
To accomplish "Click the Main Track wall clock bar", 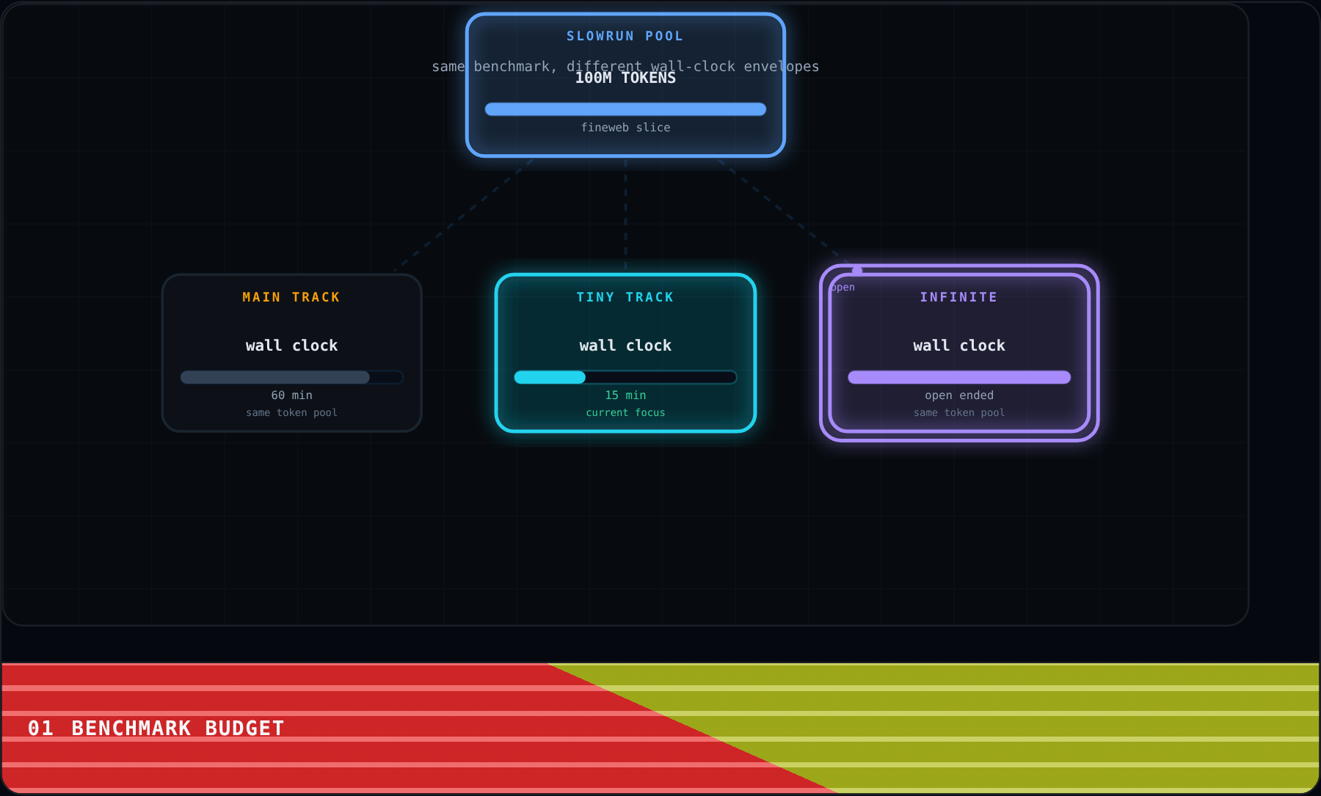I will click(x=292, y=377).
